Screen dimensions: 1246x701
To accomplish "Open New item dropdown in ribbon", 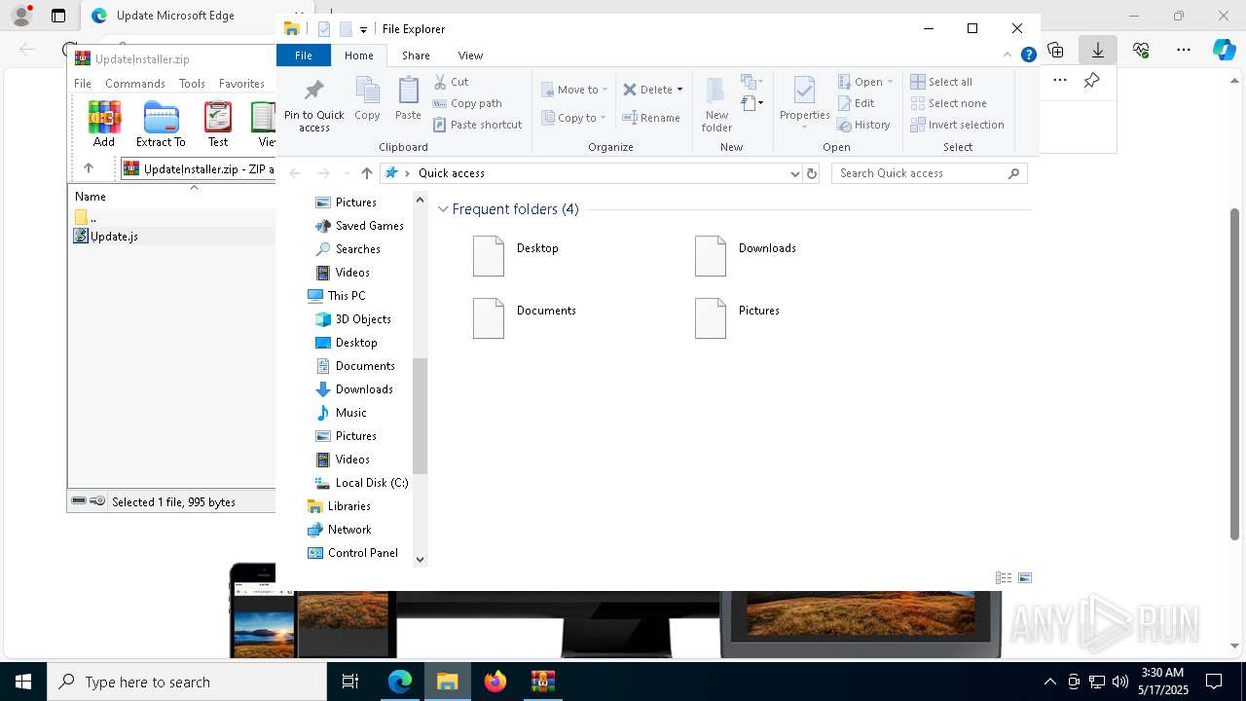I will click(750, 82).
